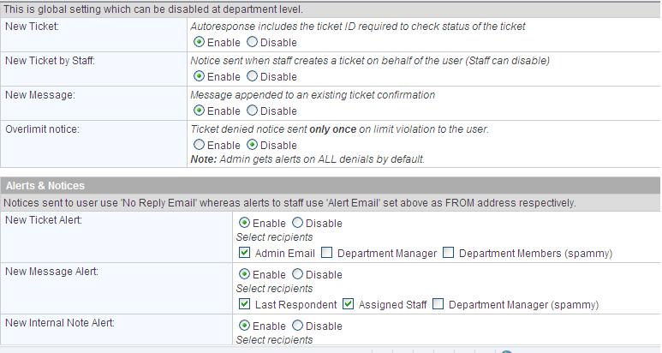Screen dimensions: 662x353
Task: Select Enable for New Ticket autoresponse
Action: [199, 42]
